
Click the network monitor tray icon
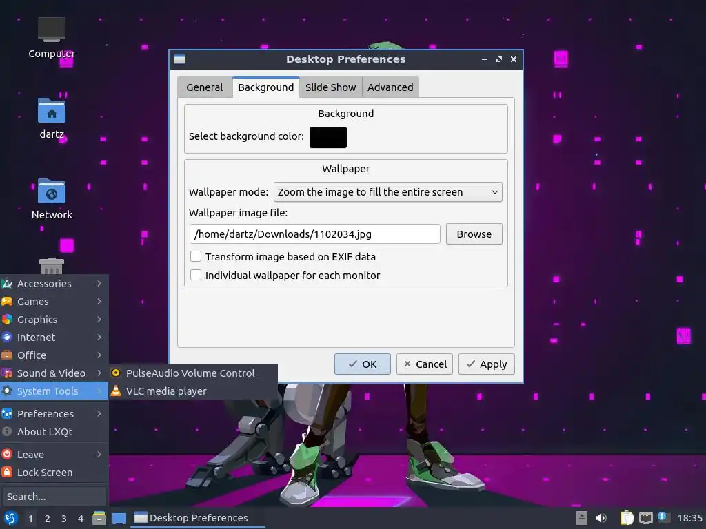click(x=645, y=518)
